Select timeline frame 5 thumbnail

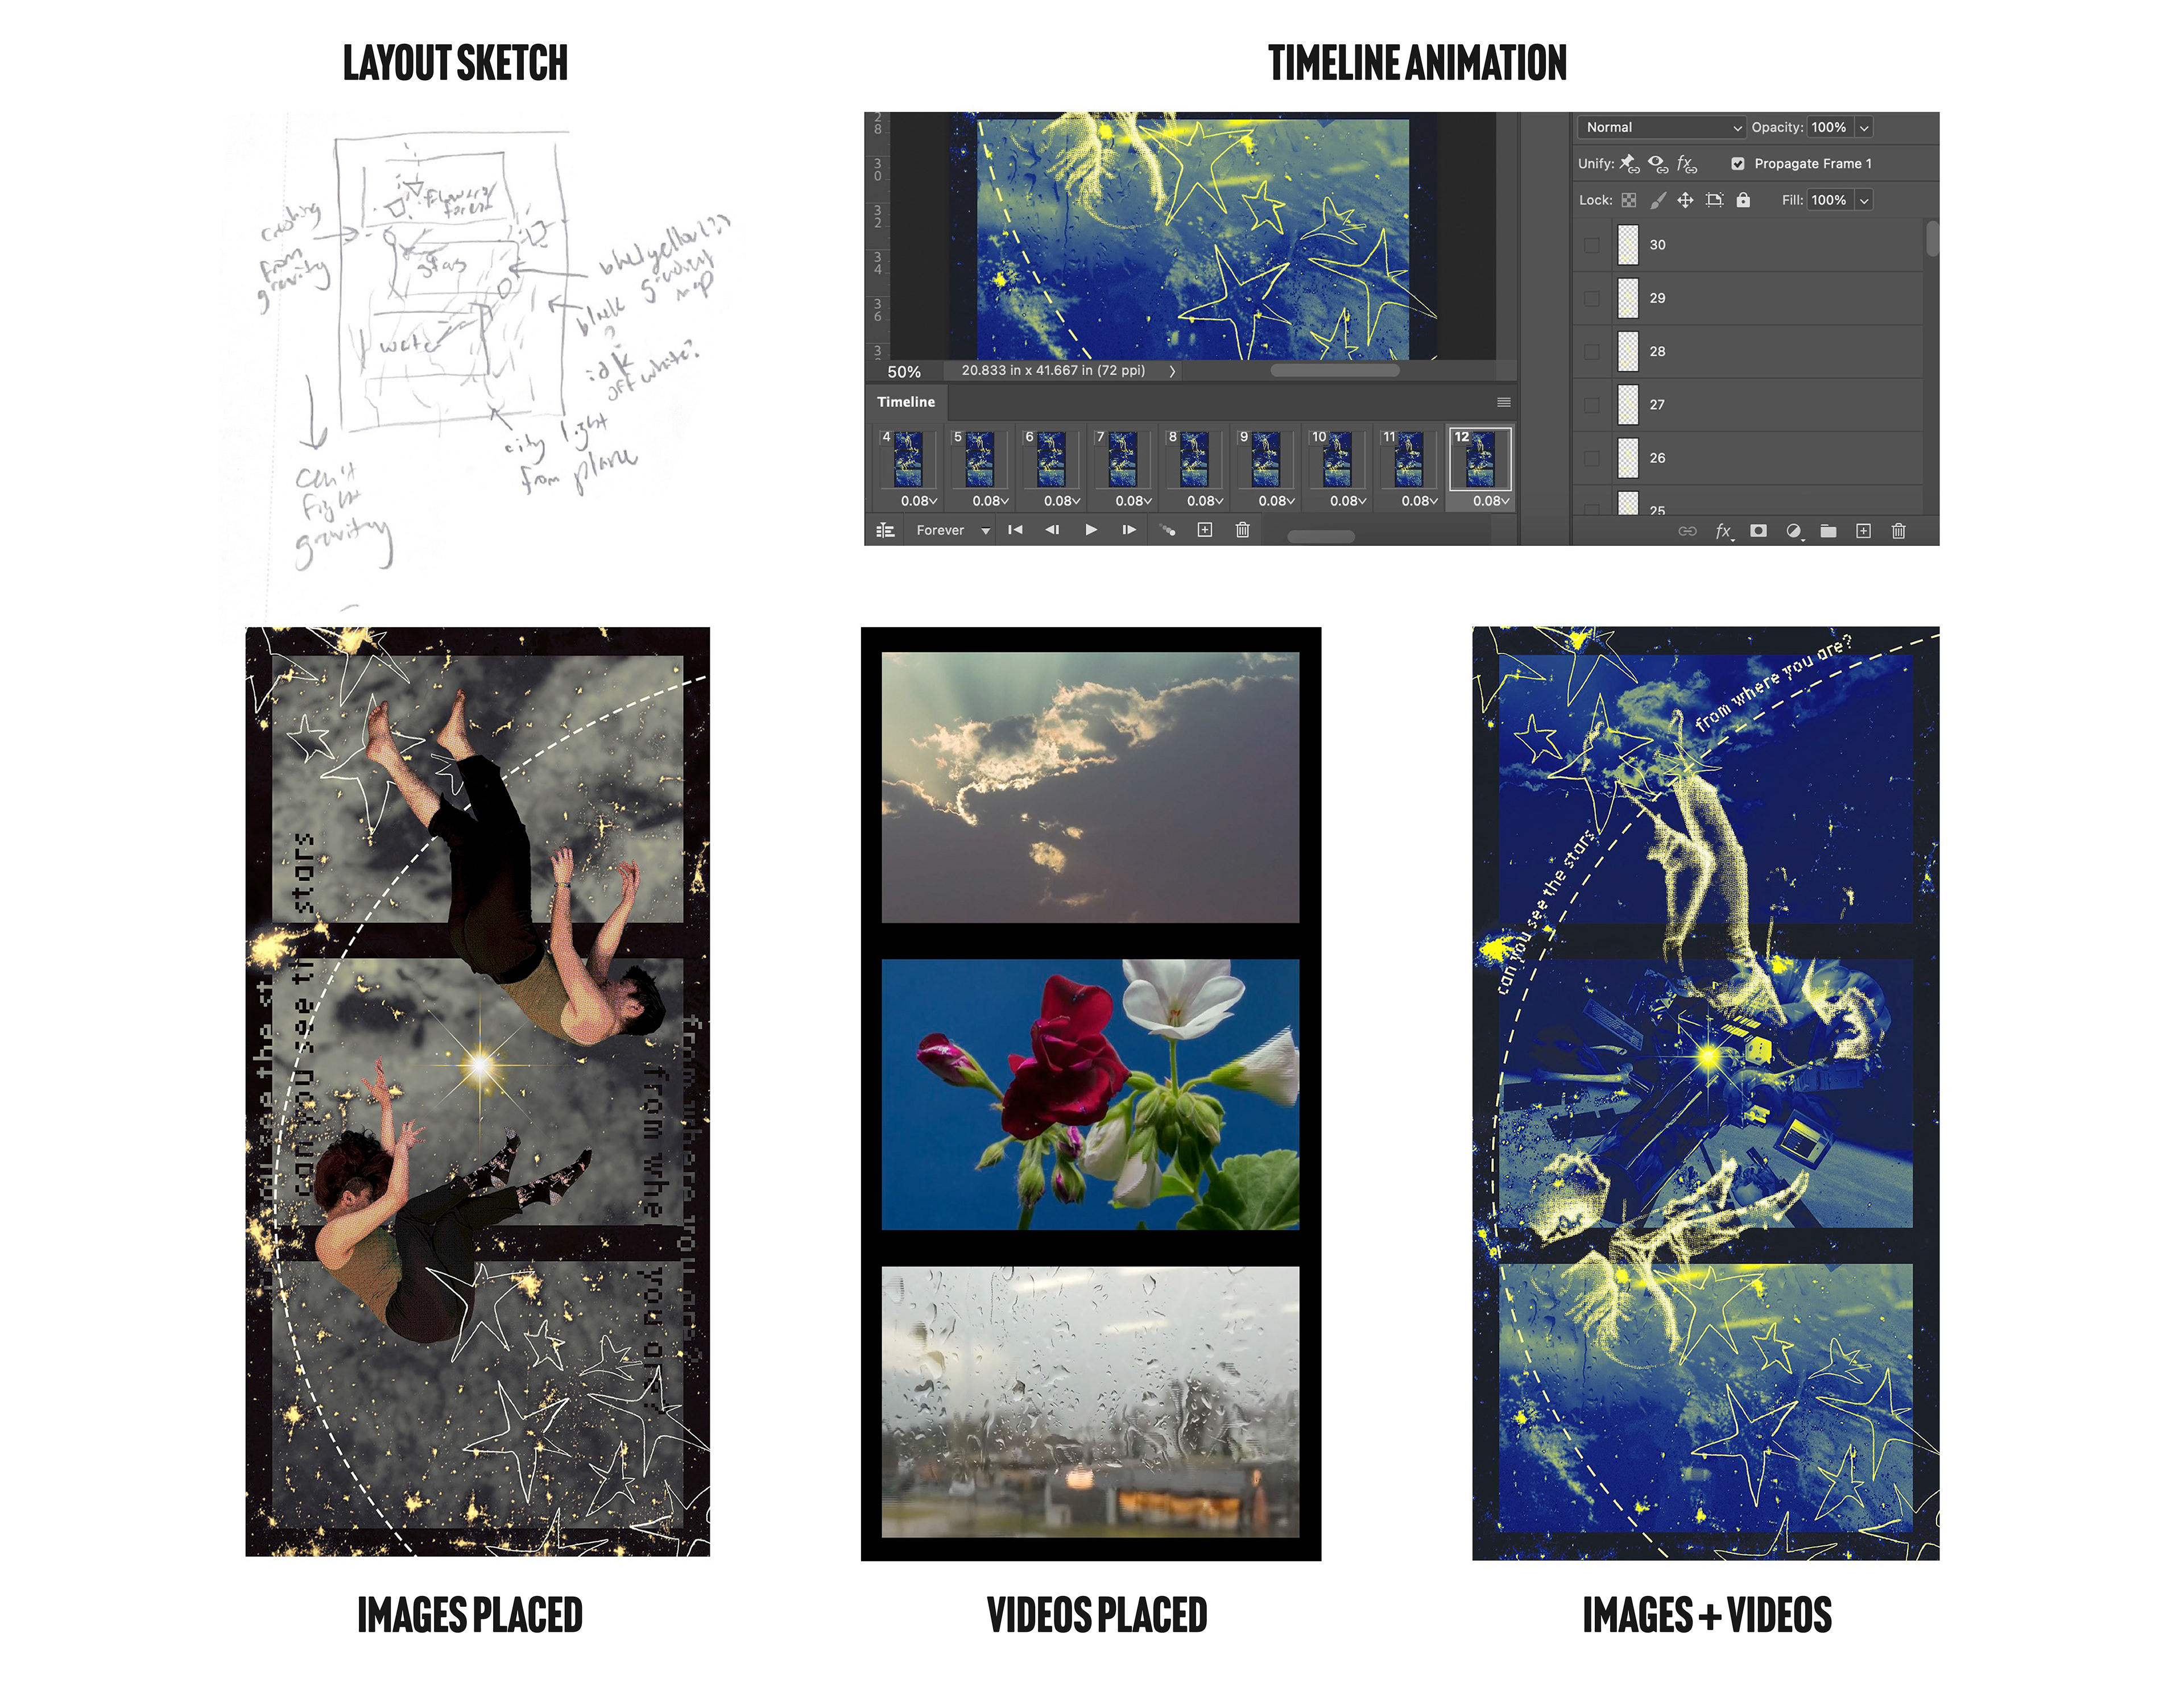pyautogui.click(x=979, y=459)
